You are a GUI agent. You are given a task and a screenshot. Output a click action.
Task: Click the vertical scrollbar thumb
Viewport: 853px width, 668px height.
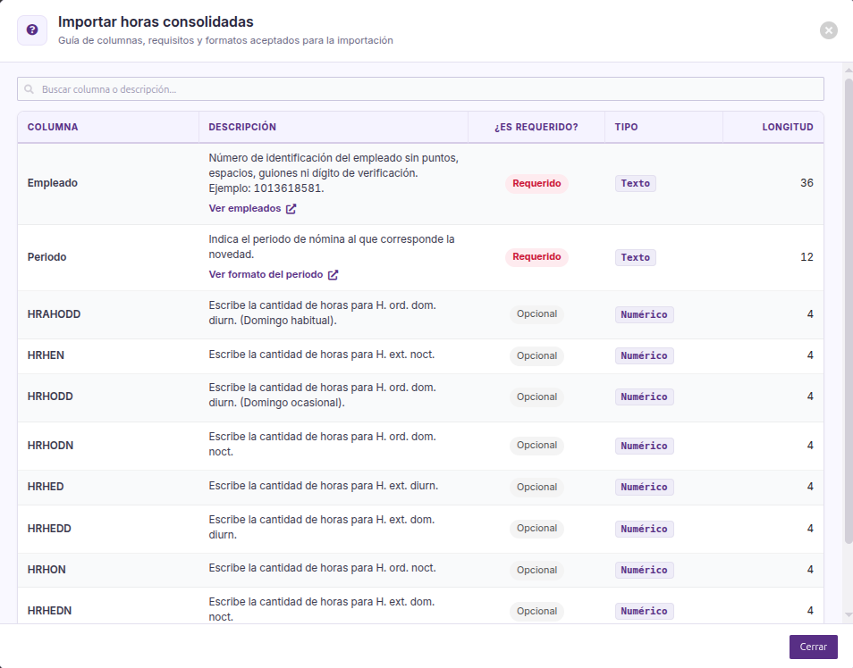coord(849,311)
